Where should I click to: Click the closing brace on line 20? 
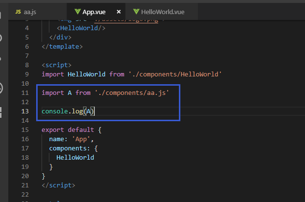pyautogui.click(x=44, y=176)
